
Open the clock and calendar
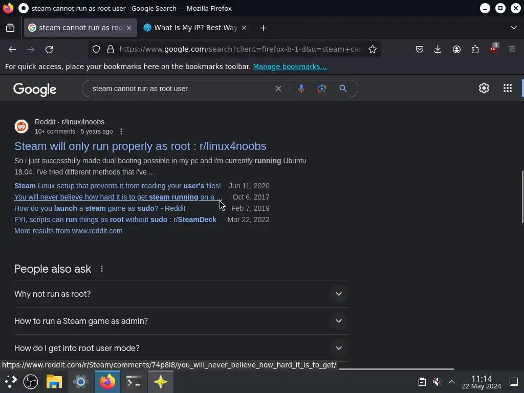(x=482, y=382)
